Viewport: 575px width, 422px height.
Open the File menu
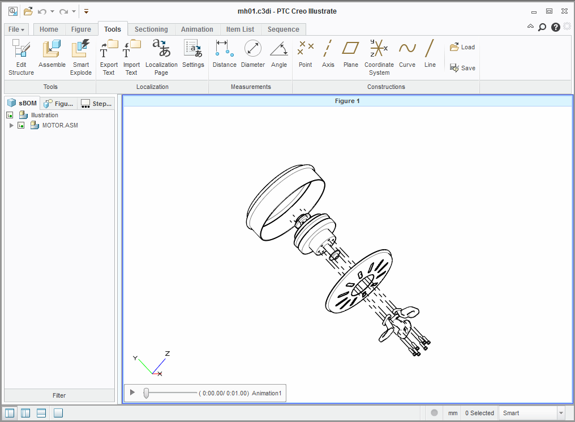[16, 29]
